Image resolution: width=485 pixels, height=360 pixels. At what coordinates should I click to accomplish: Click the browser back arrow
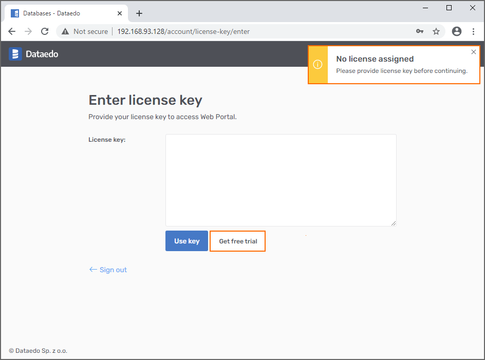(12, 31)
